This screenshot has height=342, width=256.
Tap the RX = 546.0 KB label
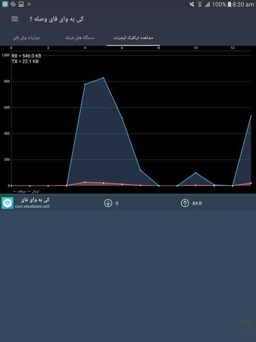(26, 56)
